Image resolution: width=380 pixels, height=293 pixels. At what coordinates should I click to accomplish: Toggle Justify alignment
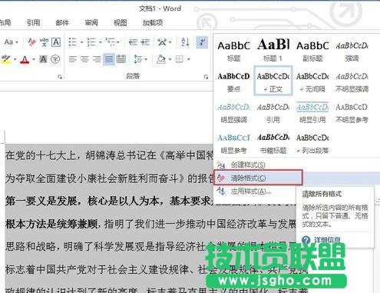pos(109,59)
